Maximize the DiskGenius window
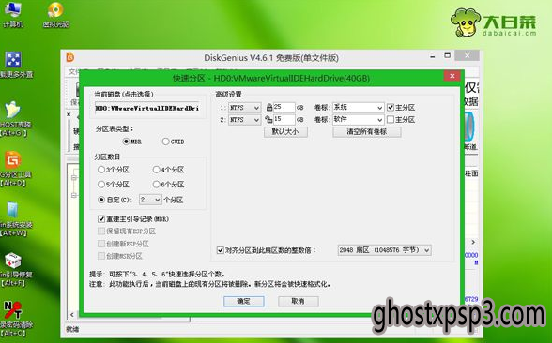 (x=447, y=55)
